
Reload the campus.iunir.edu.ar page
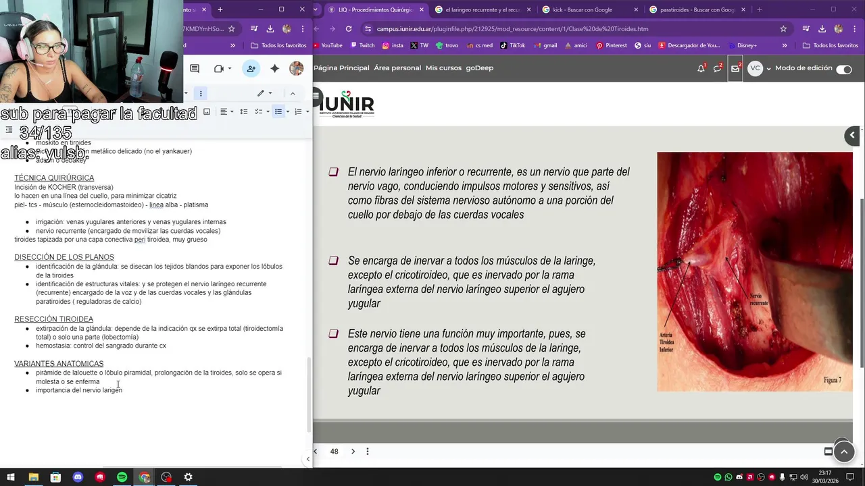(x=349, y=29)
